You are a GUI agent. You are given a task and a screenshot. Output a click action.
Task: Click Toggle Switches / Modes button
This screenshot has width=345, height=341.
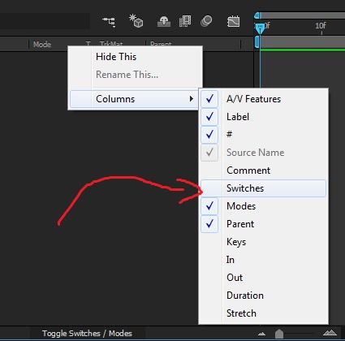pos(87,333)
